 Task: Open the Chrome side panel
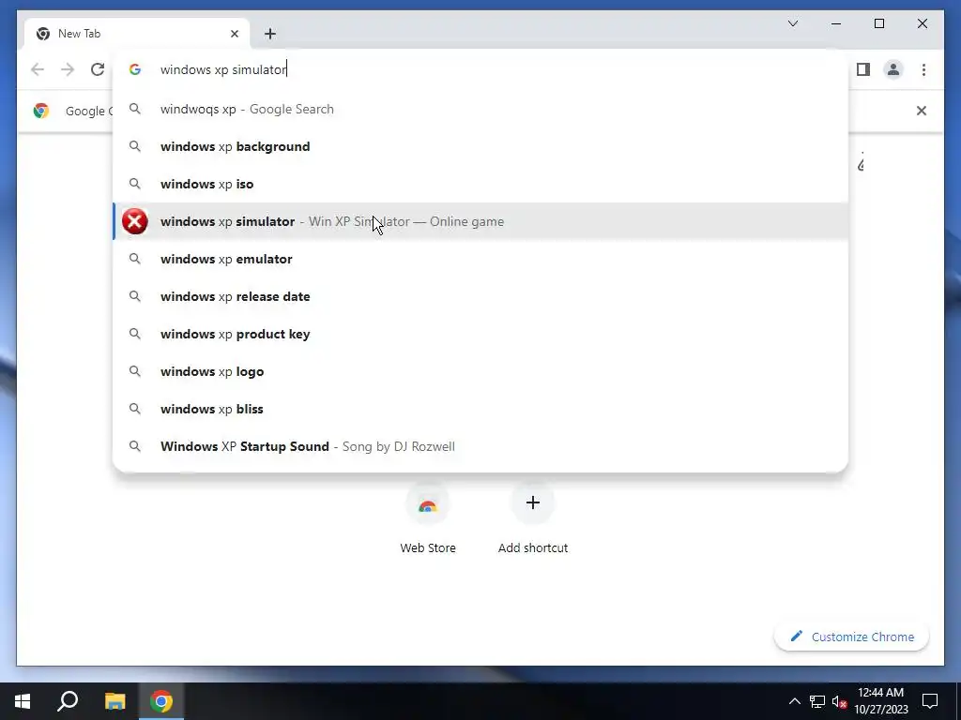click(x=863, y=69)
